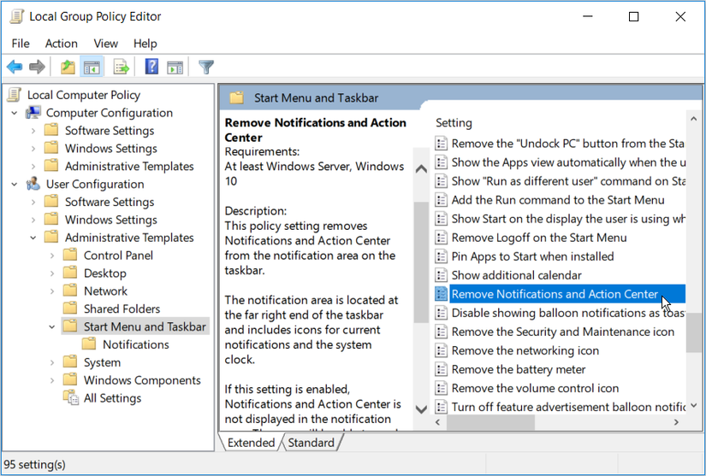Select Show the Apps view automatically setting
The height and width of the screenshot is (476, 706).
tap(568, 162)
